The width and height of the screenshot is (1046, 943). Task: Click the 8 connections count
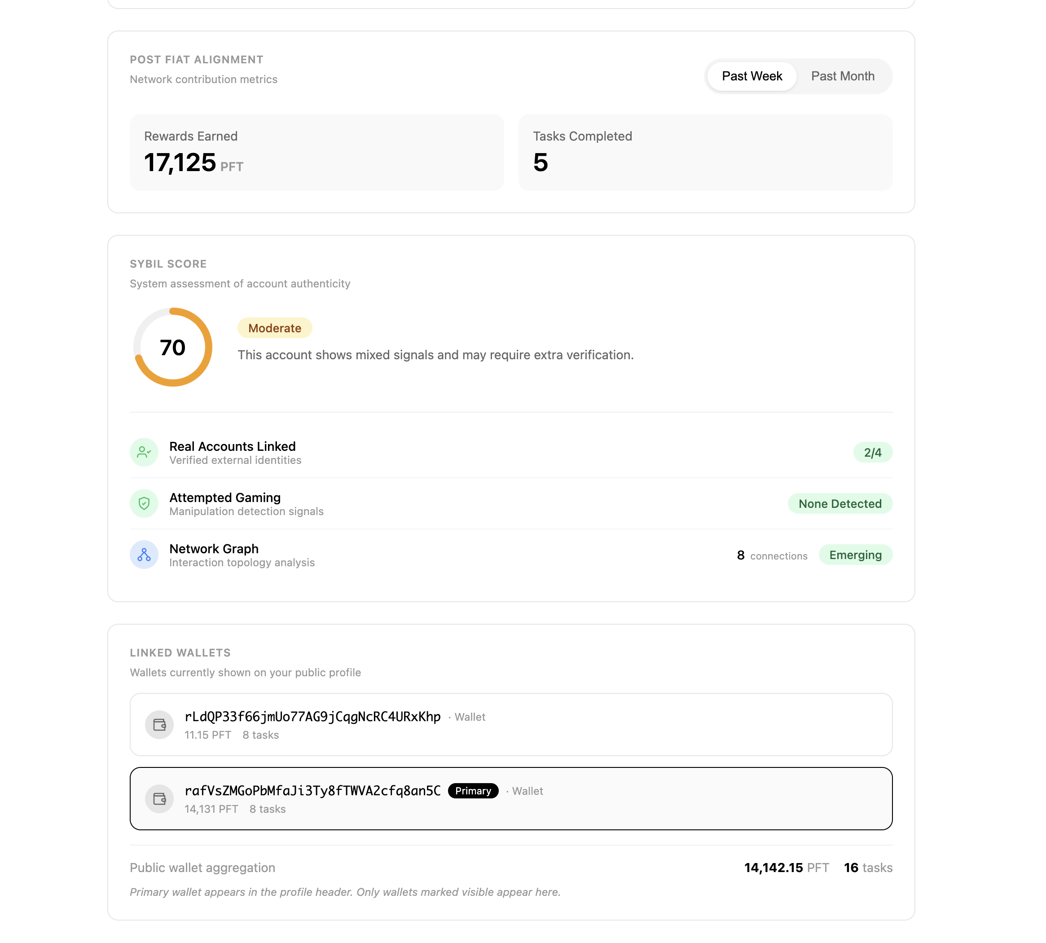[771, 555]
